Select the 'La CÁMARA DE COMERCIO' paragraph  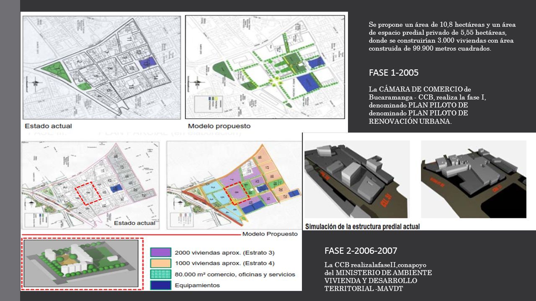(x=427, y=106)
